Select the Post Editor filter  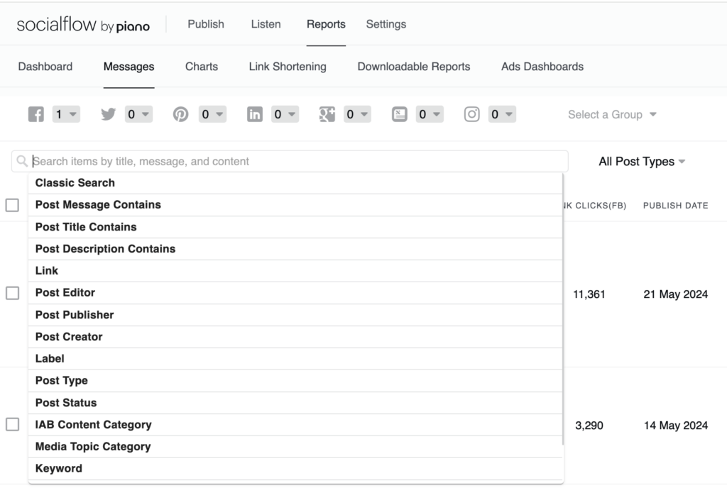pos(295,293)
